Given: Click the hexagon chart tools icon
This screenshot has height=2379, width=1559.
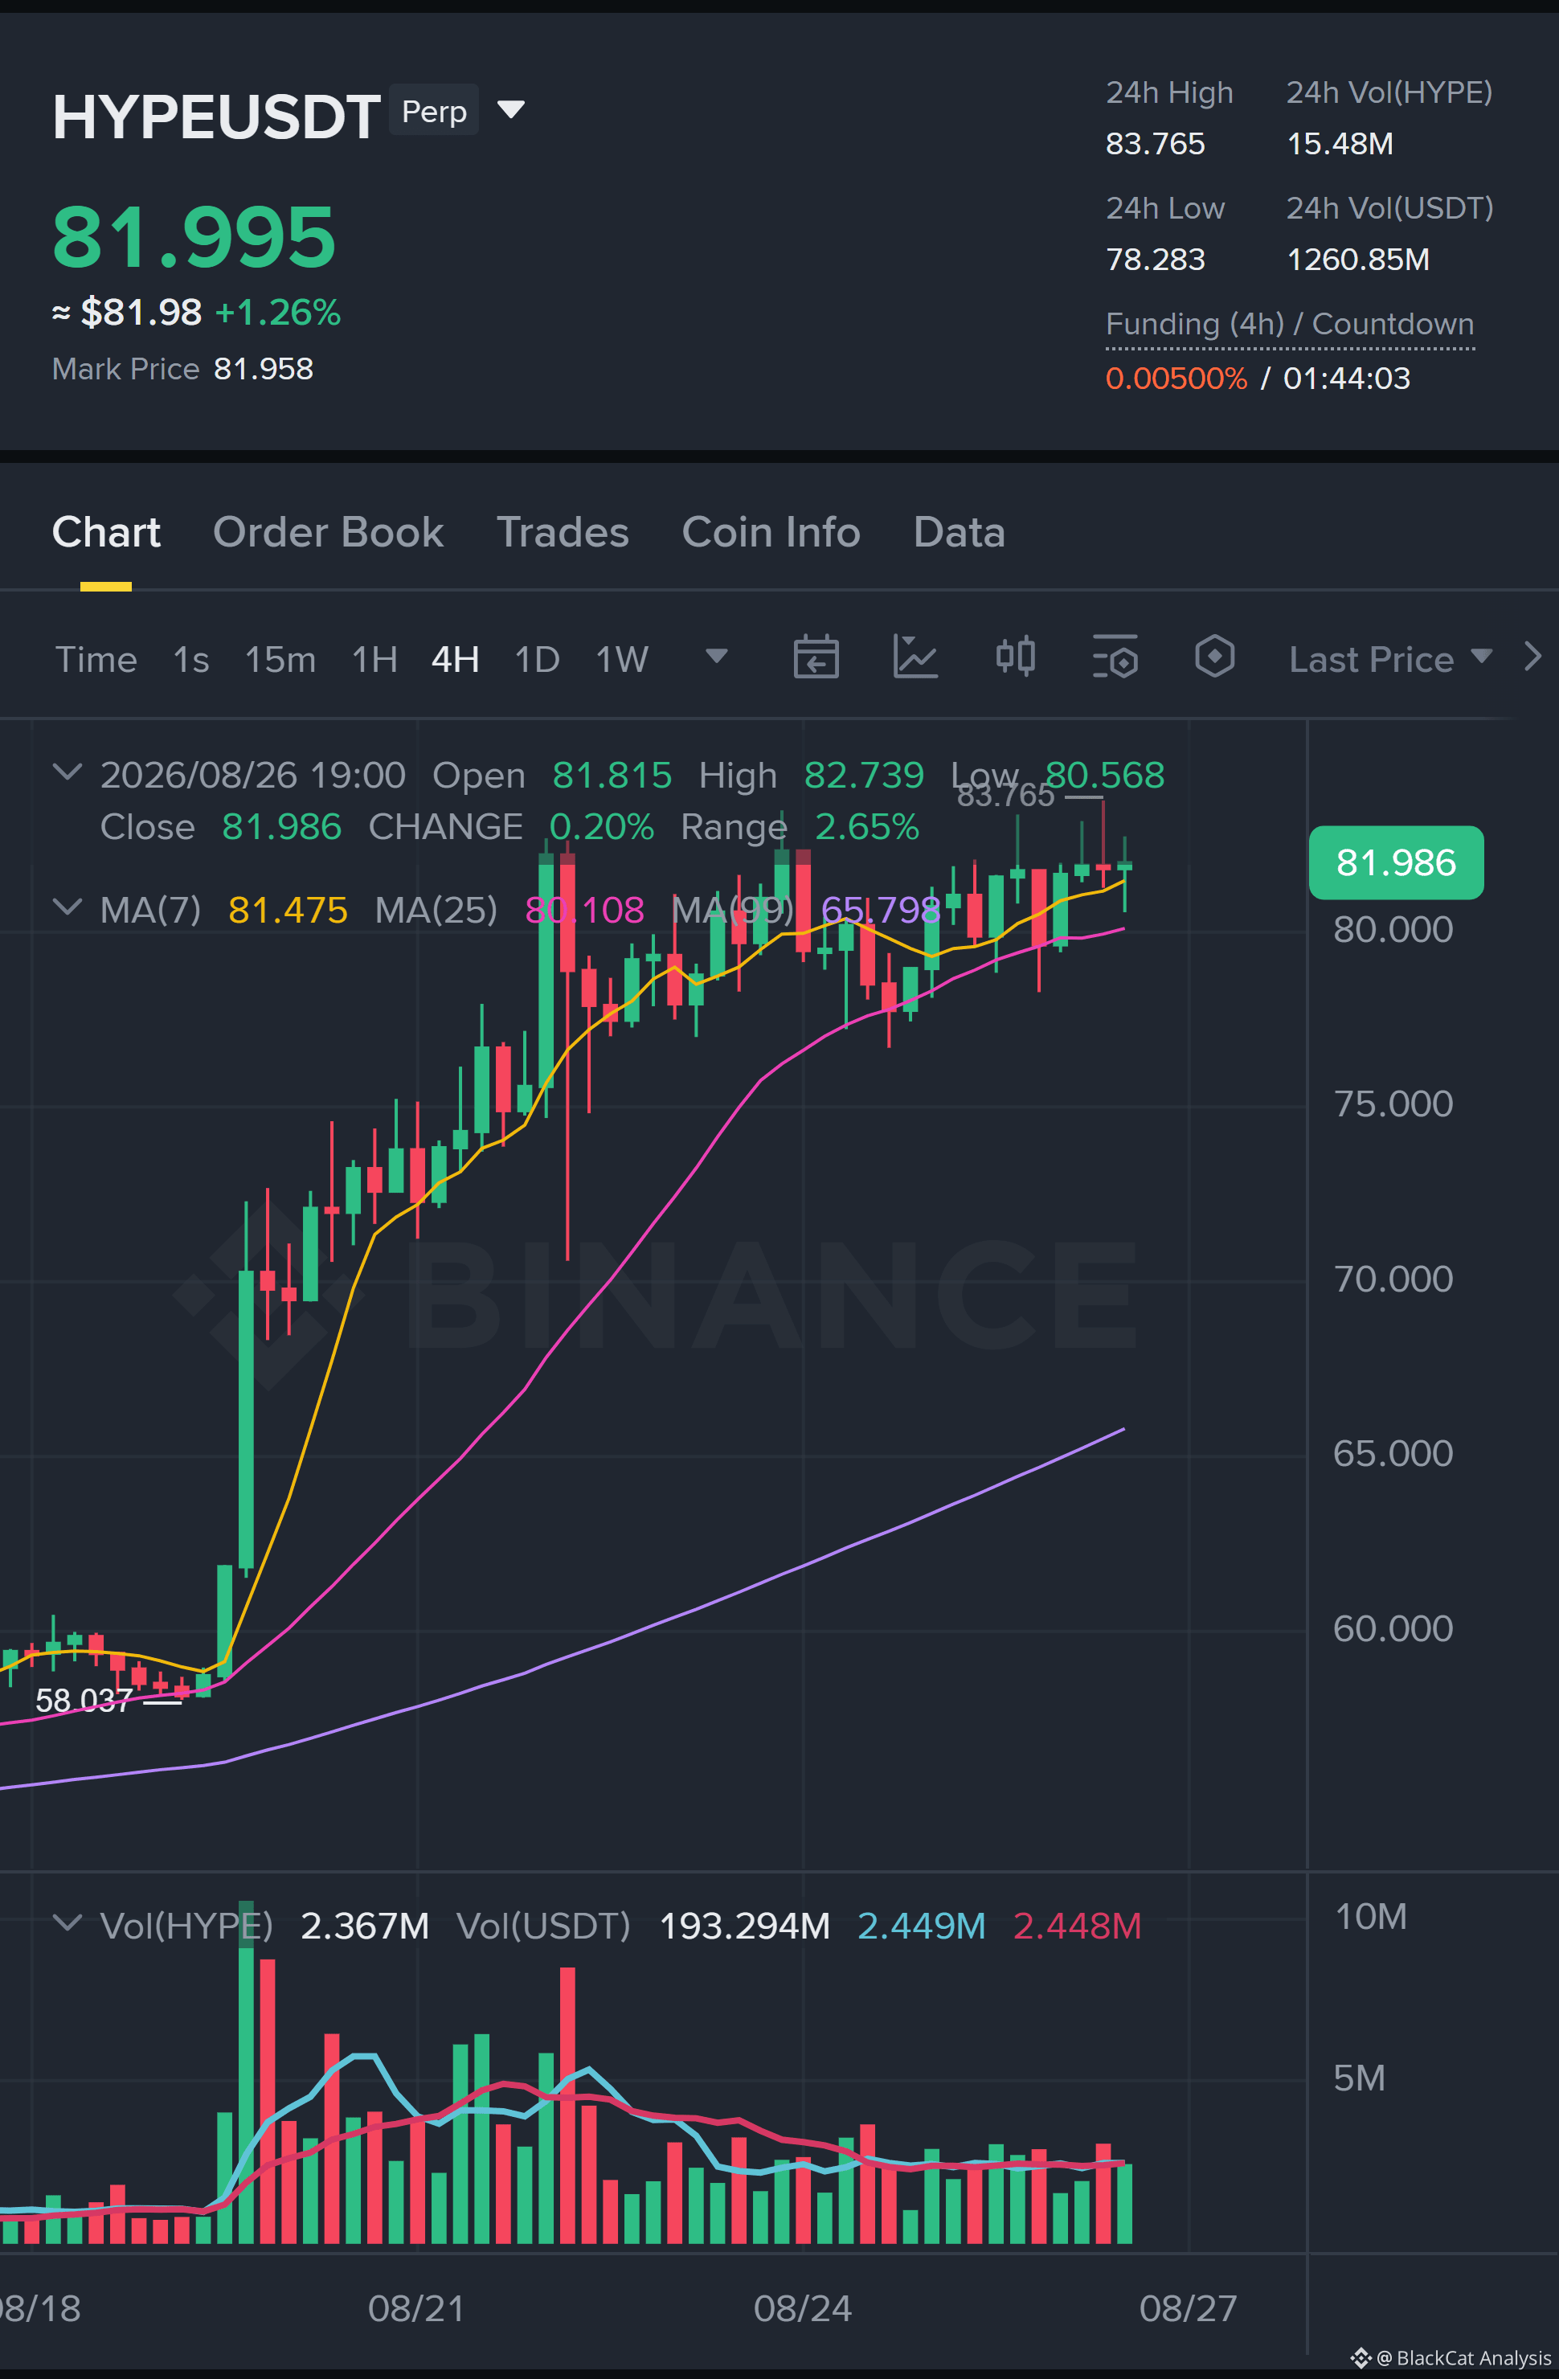Looking at the screenshot, I should (1214, 657).
